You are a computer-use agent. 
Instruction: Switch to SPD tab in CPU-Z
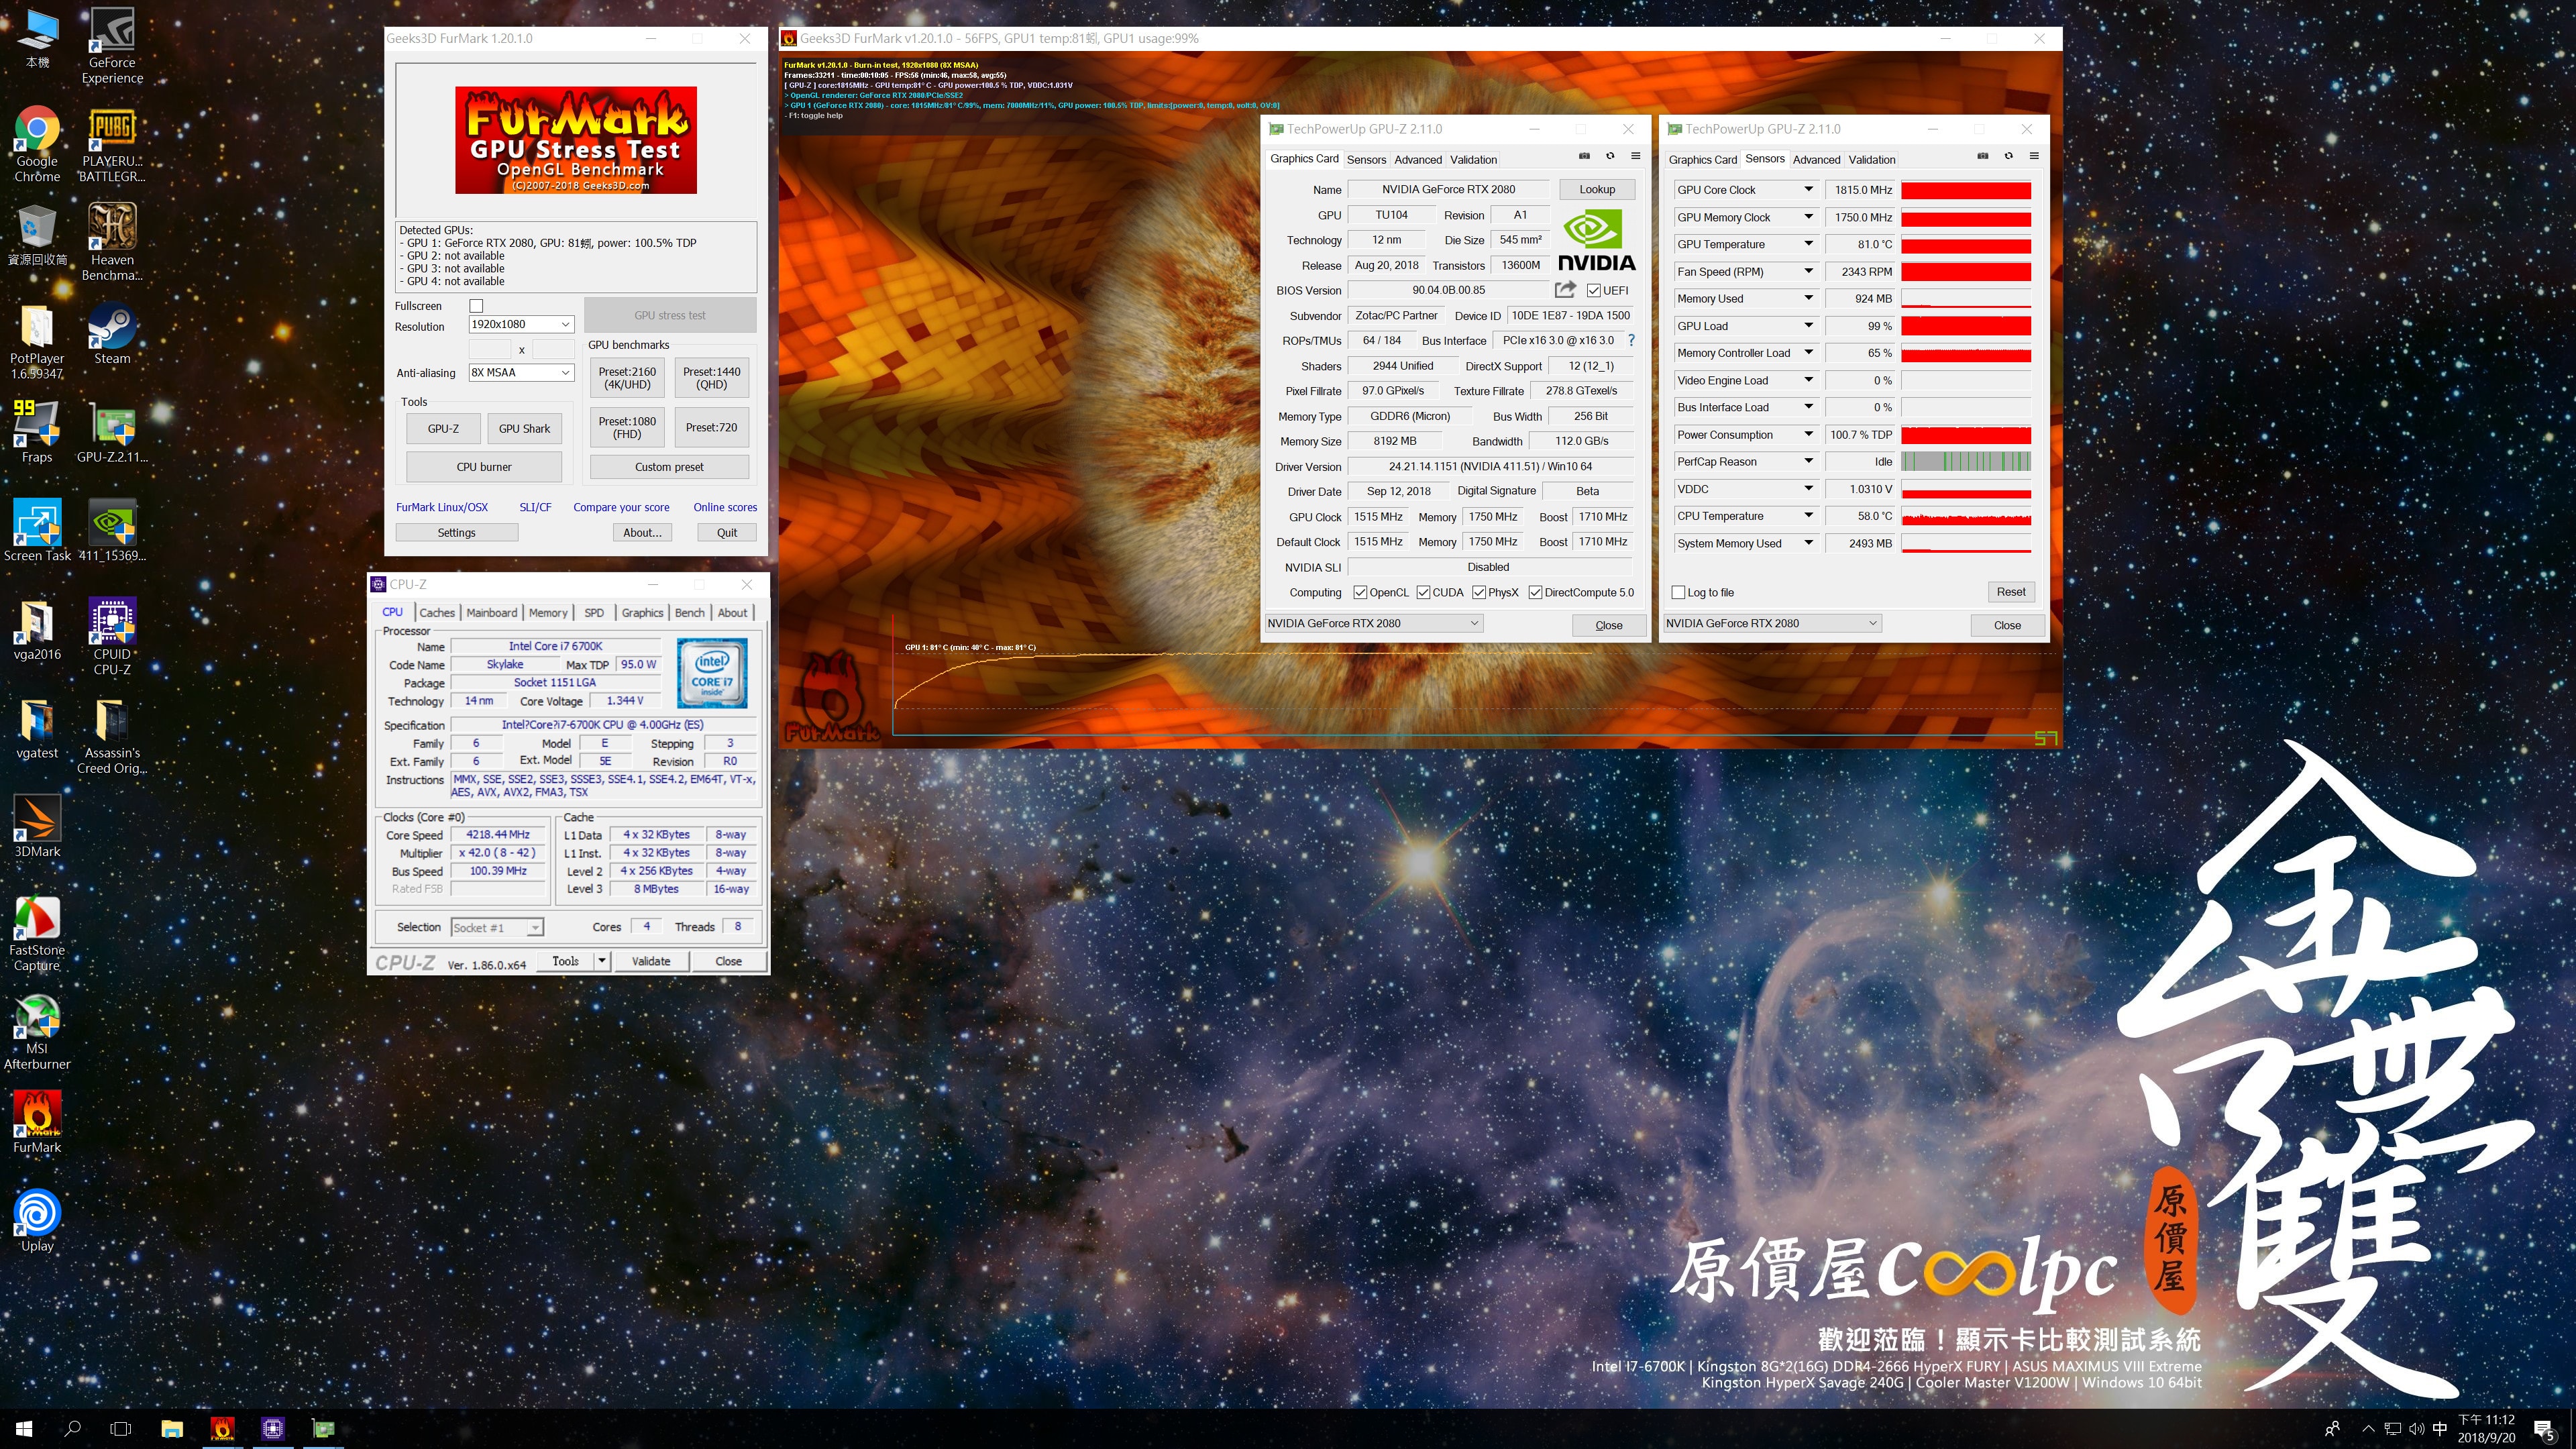pyautogui.click(x=594, y=612)
